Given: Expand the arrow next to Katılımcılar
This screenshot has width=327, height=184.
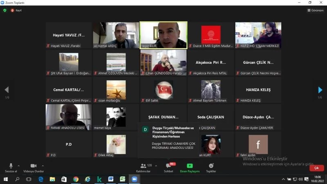Looking at the screenshot, I should pos(156,166).
